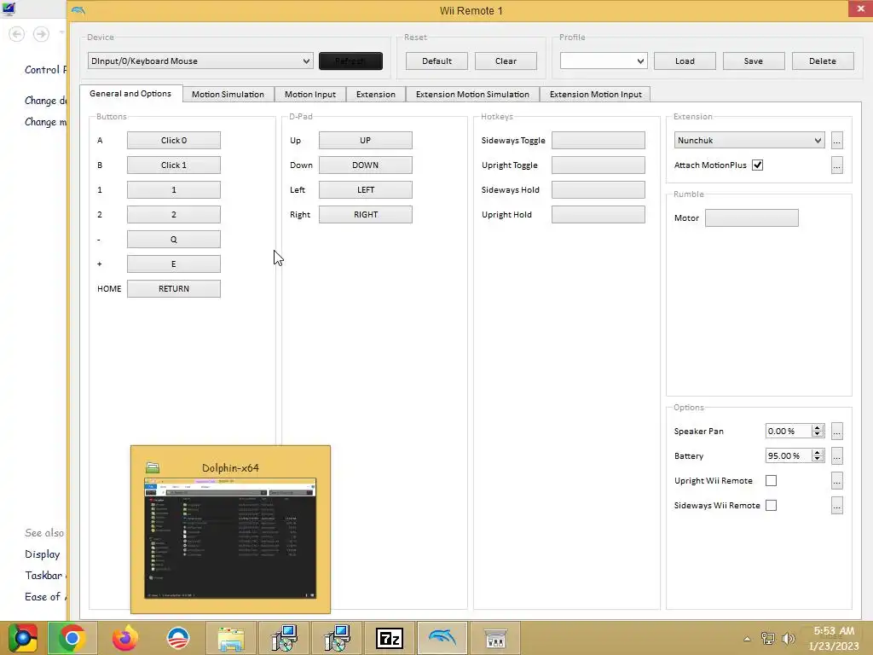873x655 pixels.
Task: Open Upright Wii Remote ellipsis button
Action: coord(837,481)
